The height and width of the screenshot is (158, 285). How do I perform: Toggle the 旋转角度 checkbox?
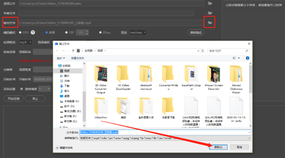[x=22, y=89]
